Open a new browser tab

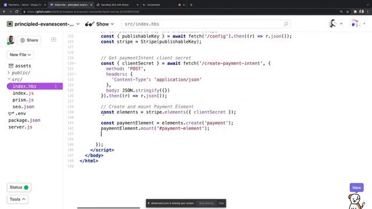pyautogui.click(x=191, y=5)
